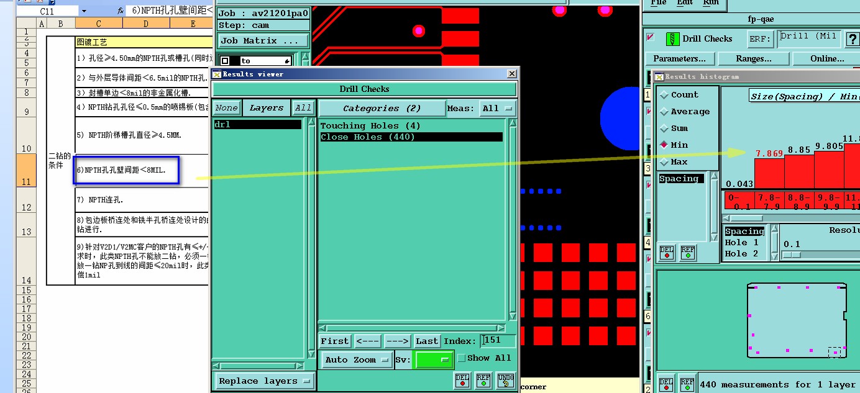Click ERF: button
860x393 pixels.
click(x=761, y=39)
